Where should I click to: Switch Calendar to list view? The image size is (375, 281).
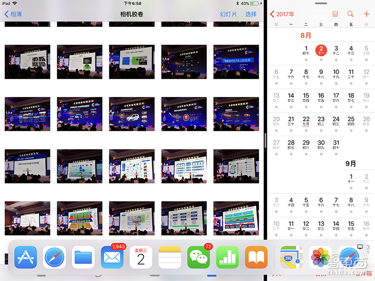coord(335,14)
